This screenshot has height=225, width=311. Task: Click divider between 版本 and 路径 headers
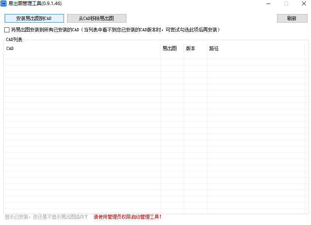(x=207, y=48)
